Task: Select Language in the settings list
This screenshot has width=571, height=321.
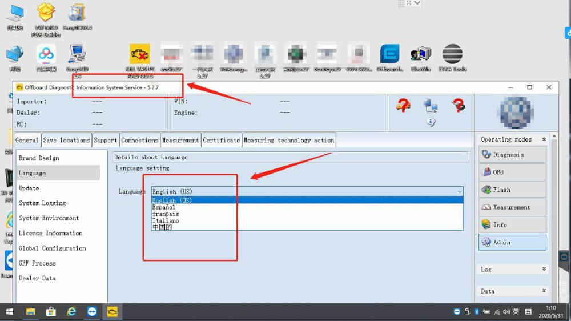Action: coord(58,173)
